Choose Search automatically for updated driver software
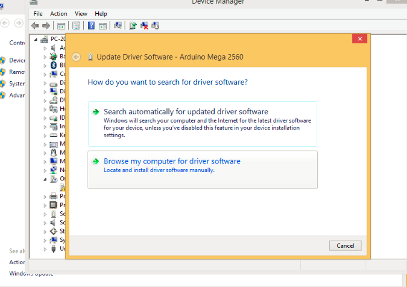The height and width of the screenshot is (287, 407). (x=203, y=124)
